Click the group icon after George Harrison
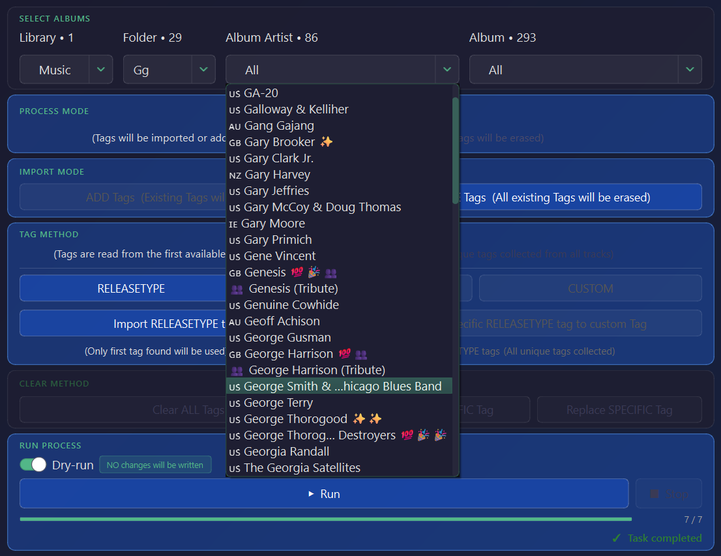721x556 pixels. (x=361, y=355)
